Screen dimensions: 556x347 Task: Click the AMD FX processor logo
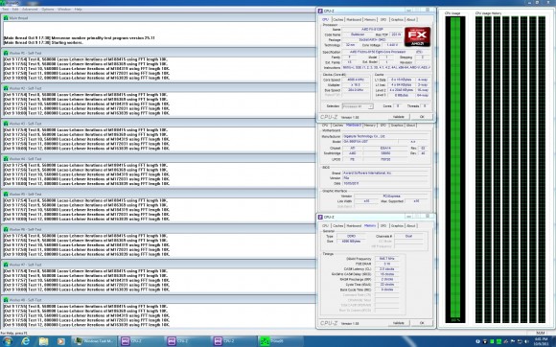point(417,36)
